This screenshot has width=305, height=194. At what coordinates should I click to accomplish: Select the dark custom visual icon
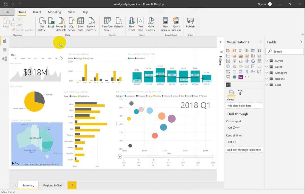228,85
